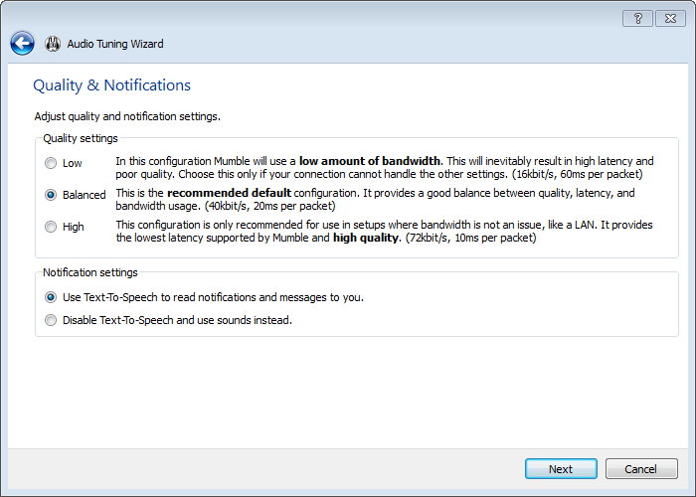
Task: Click the Quality & Notifications heading
Action: tap(111, 85)
